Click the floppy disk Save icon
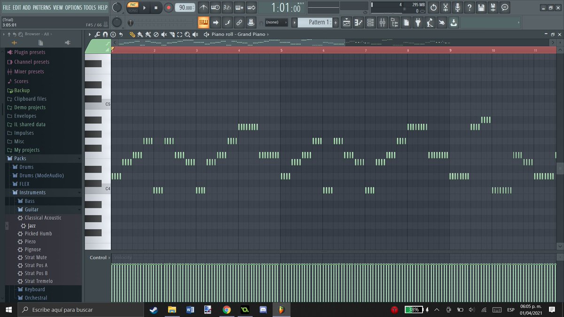 coord(481,8)
